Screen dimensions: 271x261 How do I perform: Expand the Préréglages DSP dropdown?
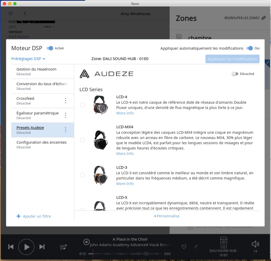click(x=28, y=59)
